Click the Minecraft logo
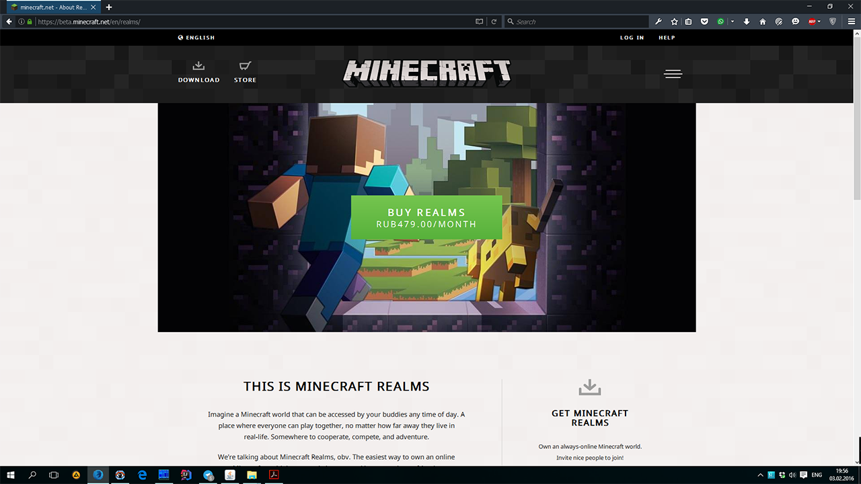This screenshot has height=484, width=861. coord(427,73)
